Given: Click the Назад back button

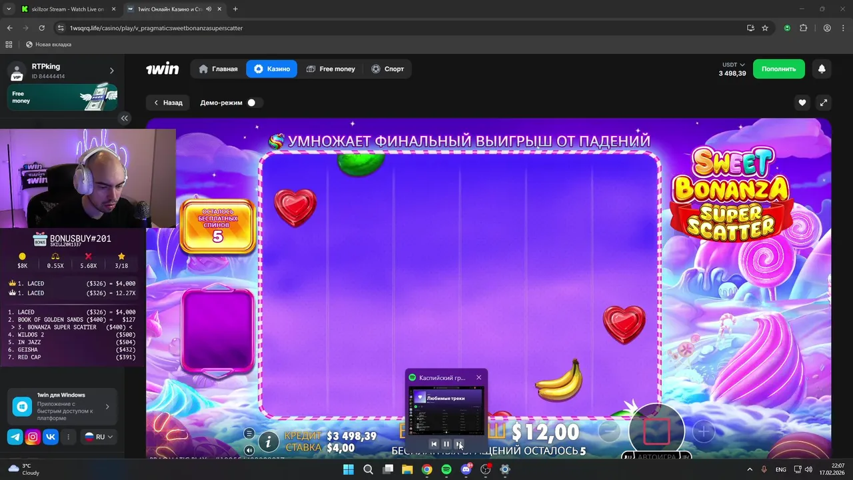Looking at the screenshot, I should pos(168,103).
